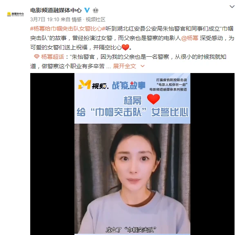Click the 杨幂超话 diamond icon
The width and height of the screenshot is (237, 235).
36,57
